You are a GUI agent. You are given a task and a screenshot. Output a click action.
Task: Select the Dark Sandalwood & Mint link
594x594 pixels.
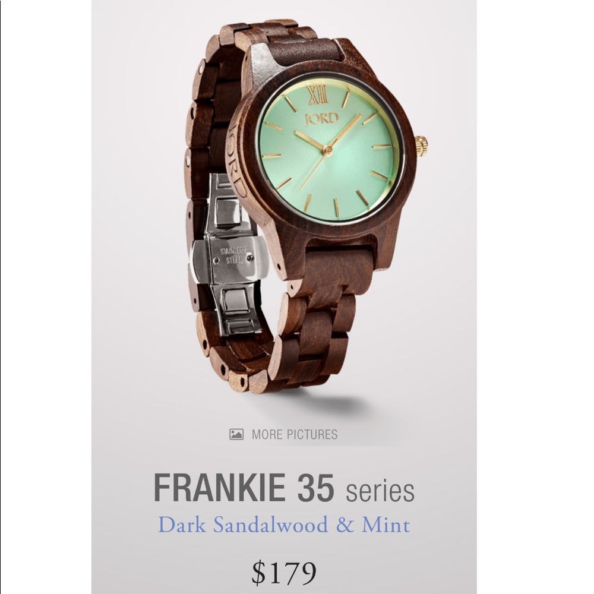[x=284, y=525]
